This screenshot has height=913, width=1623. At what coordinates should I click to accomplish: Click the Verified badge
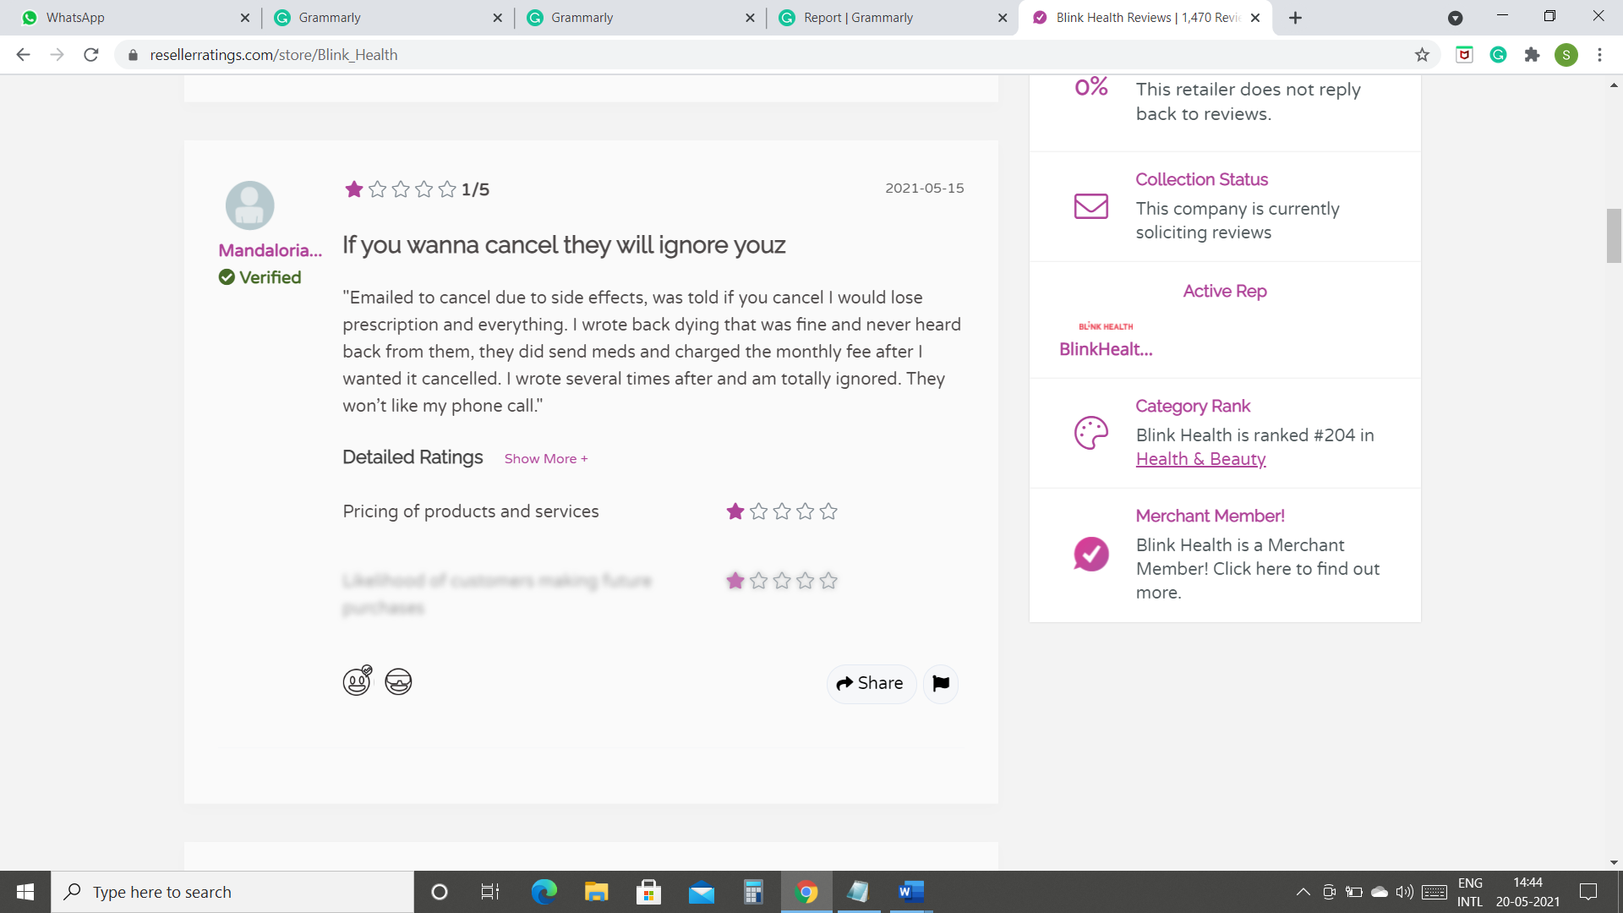tap(260, 277)
